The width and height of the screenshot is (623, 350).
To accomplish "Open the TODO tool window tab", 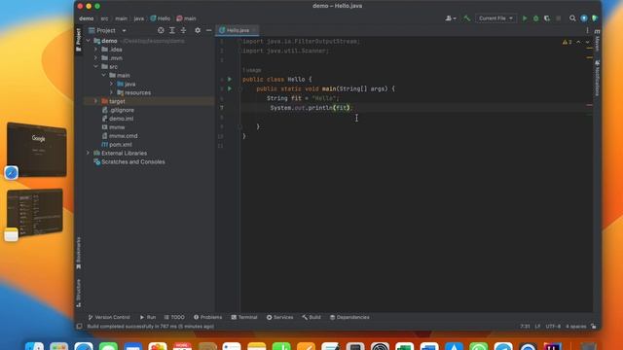I will [174, 317].
